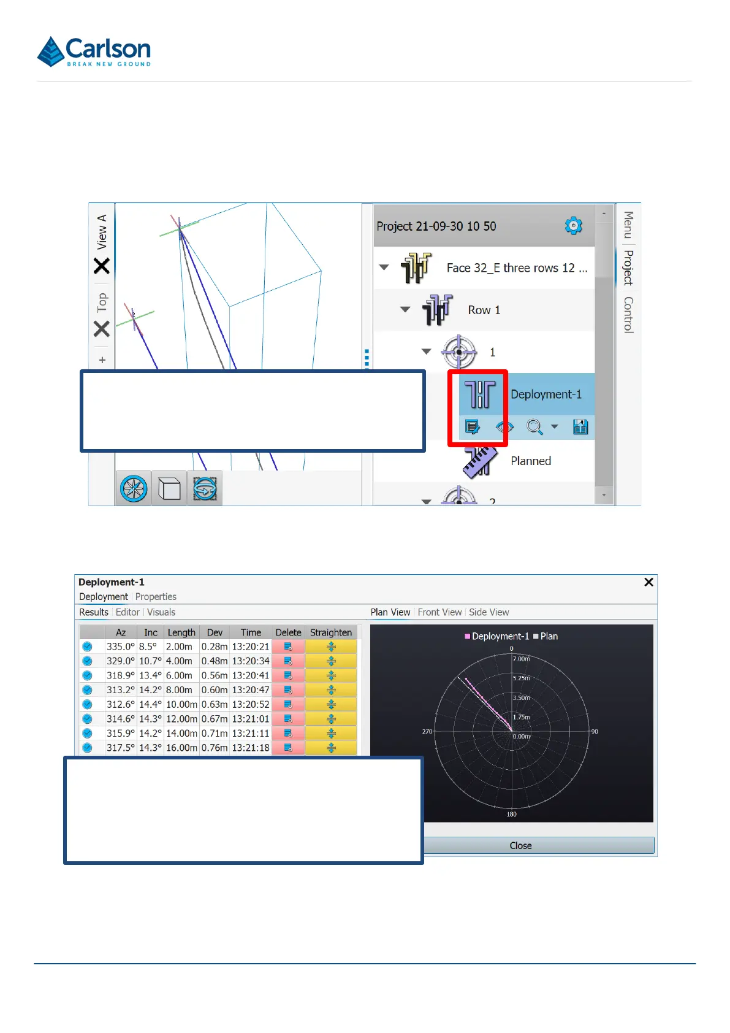
Task: Straighten the 14.00m reading
Action: pyautogui.click(x=331, y=734)
